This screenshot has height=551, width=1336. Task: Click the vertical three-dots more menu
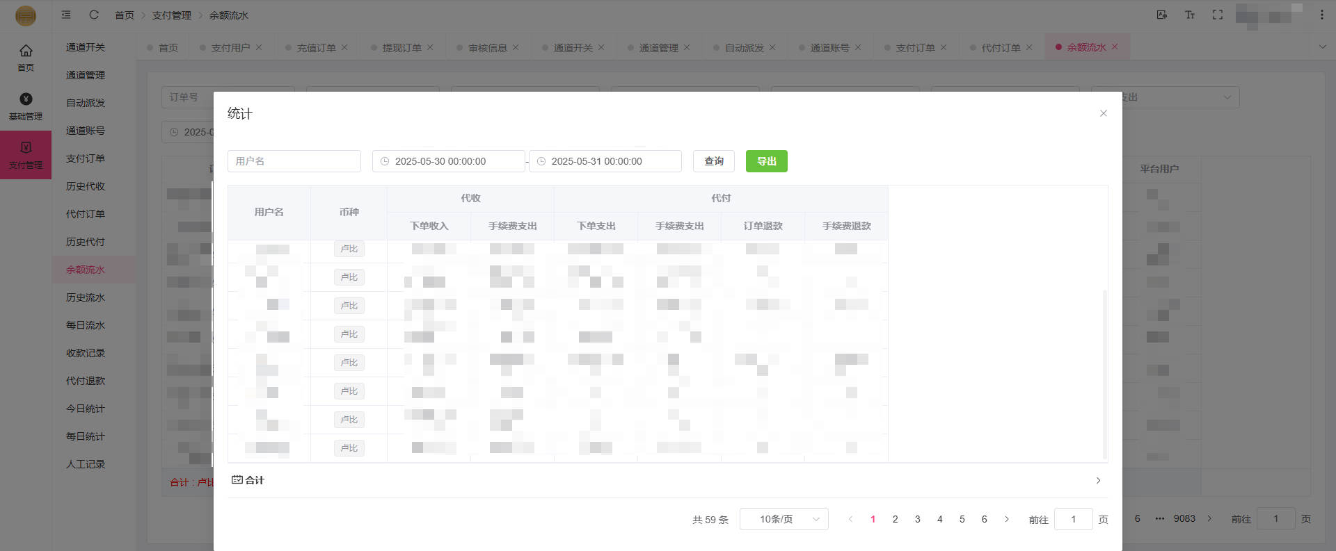click(x=1321, y=15)
